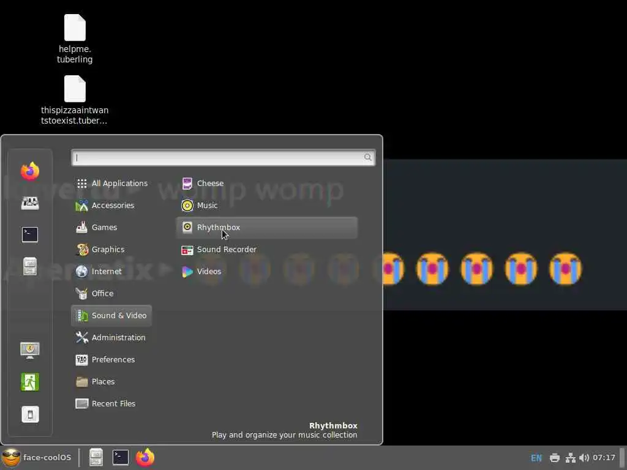Select the Sound & Video category
The width and height of the screenshot is (627, 470).
click(x=111, y=315)
